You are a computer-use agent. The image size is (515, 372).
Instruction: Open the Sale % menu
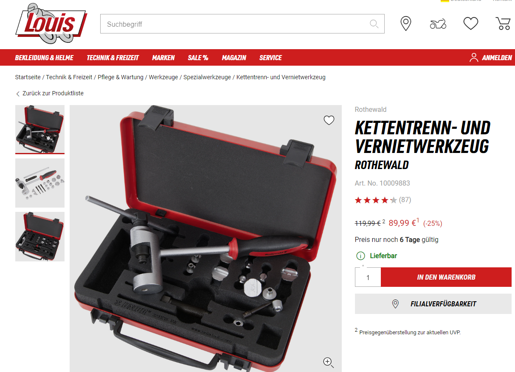coord(198,58)
